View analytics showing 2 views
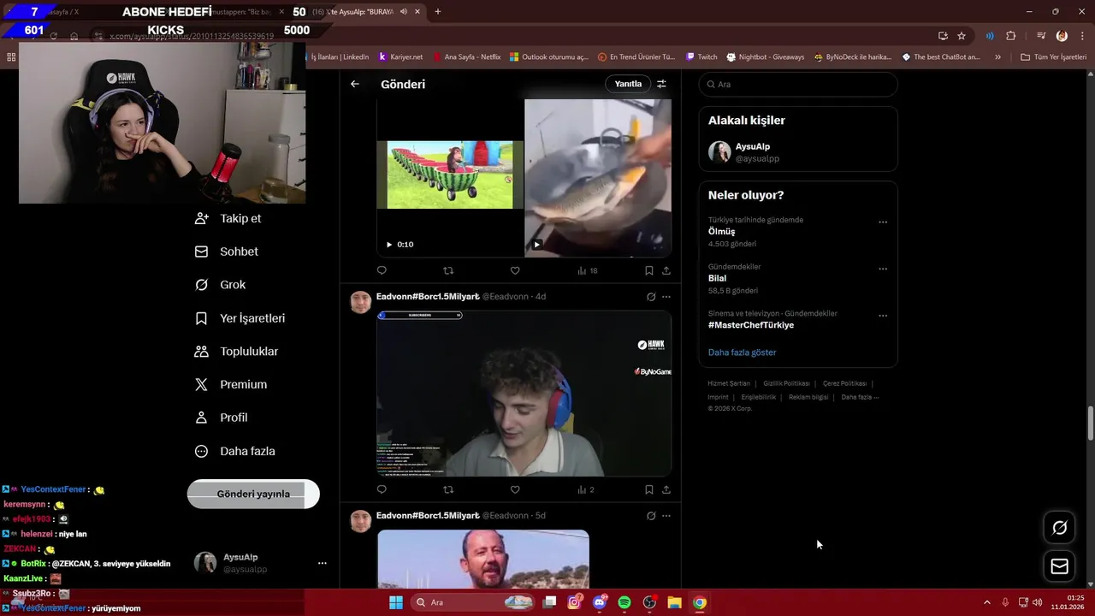The height and width of the screenshot is (616, 1095). (586, 489)
